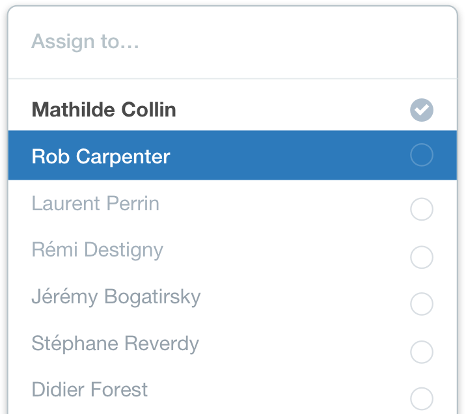Choose the Rémi Destigny name entry
This screenshot has width=466, height=414.
pos(97,250)
